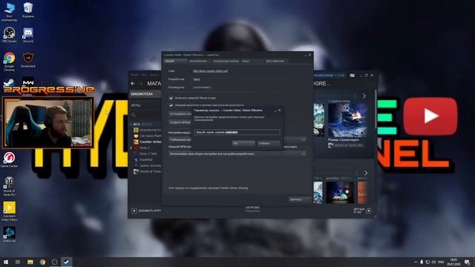Open the Recycle Bin desktop icon

click(x=28, y=10)
